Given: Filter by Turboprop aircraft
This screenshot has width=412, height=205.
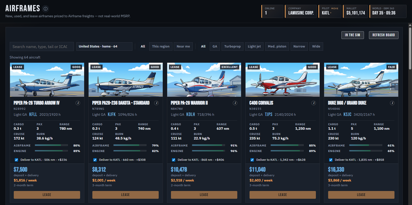Looking at the screenshot, I should tap(232, 46).
